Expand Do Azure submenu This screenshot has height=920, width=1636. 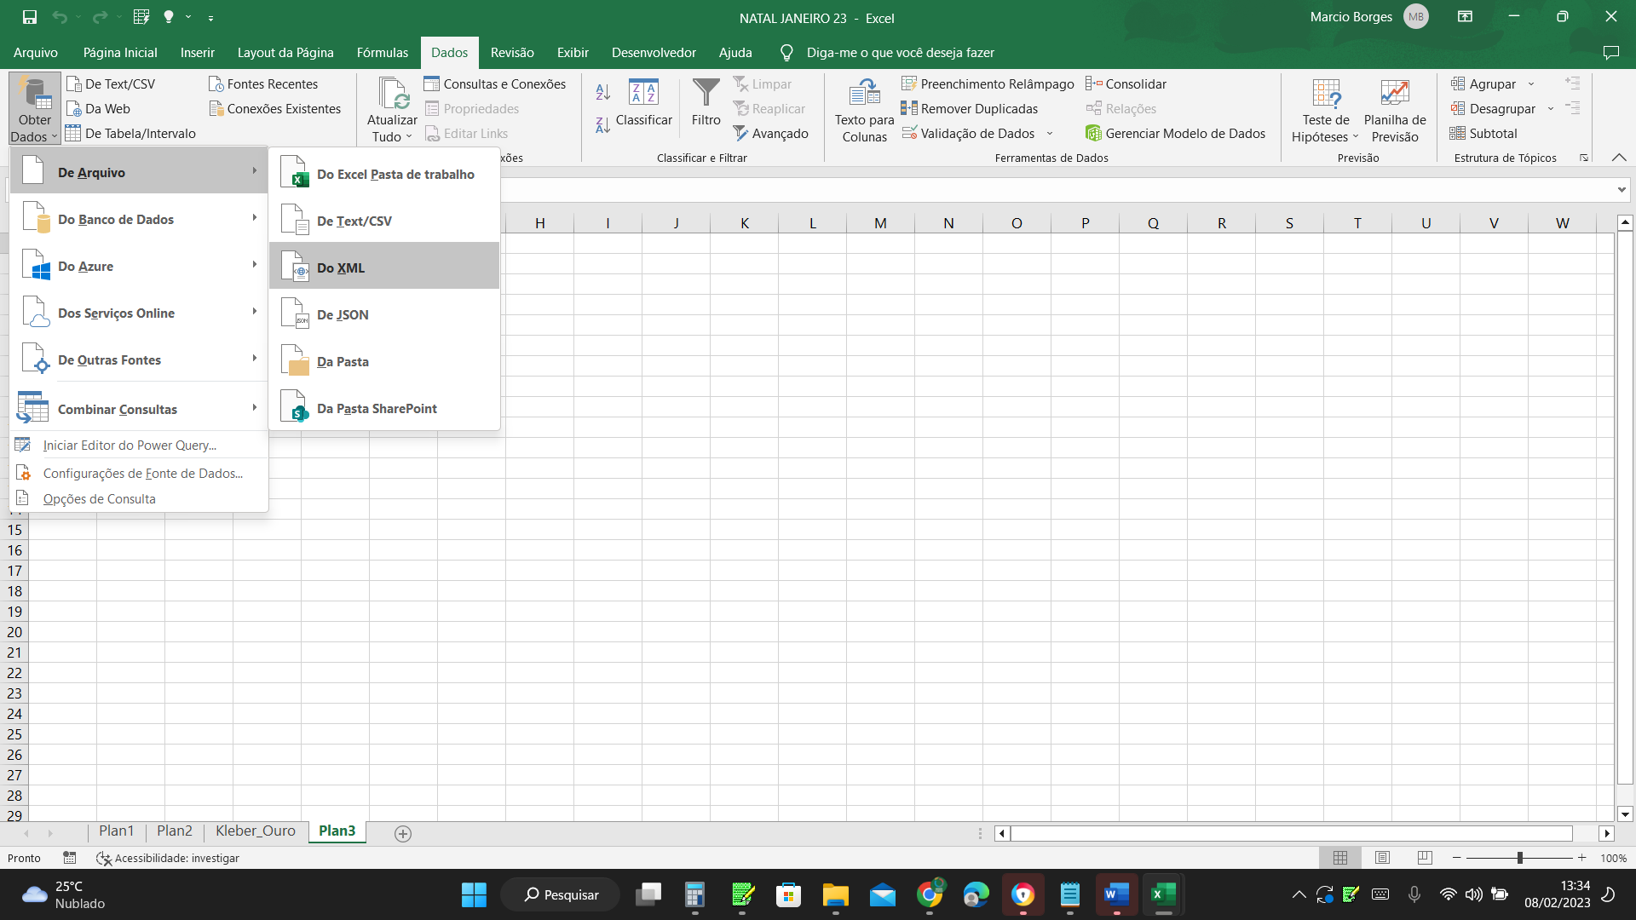pyautogui.click(x=139, y=266)
